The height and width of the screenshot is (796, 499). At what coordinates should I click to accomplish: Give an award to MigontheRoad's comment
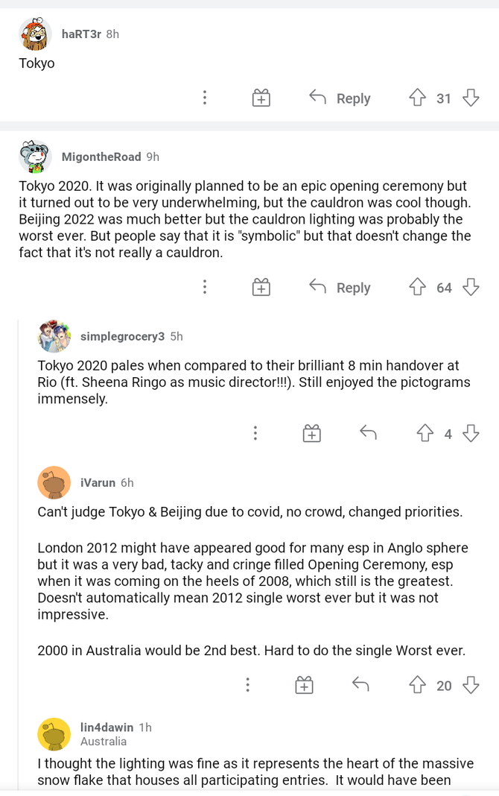coord(261,287)
